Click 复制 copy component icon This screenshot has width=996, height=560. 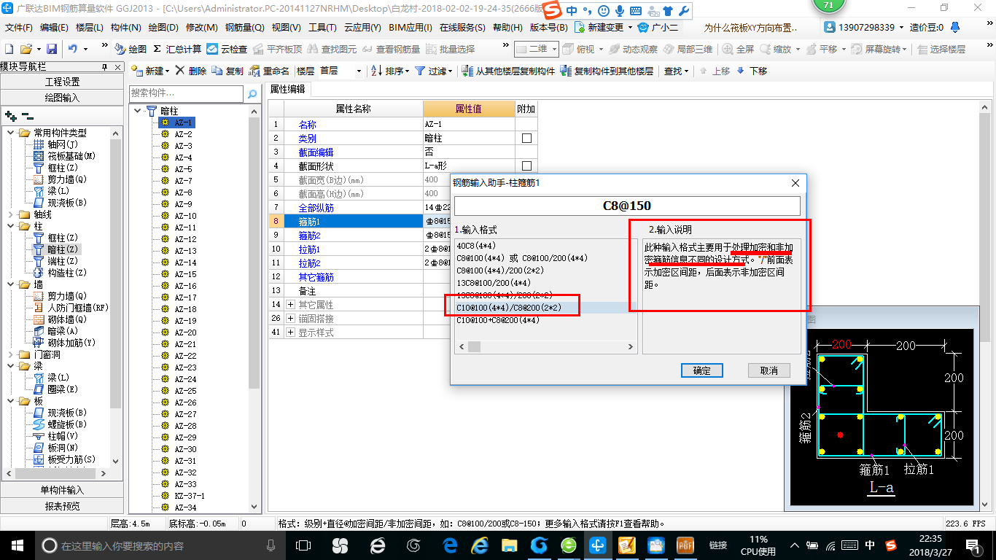tap(227, 71)
